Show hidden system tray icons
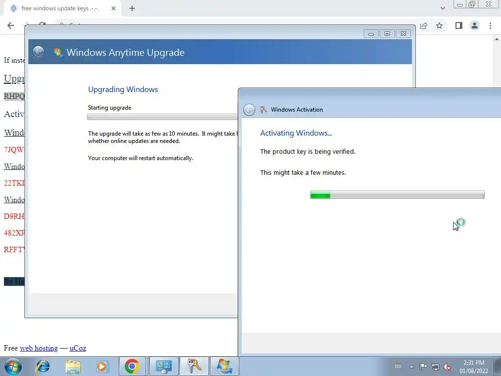This screenshot has height=376, width=501. tap(411, 367)
